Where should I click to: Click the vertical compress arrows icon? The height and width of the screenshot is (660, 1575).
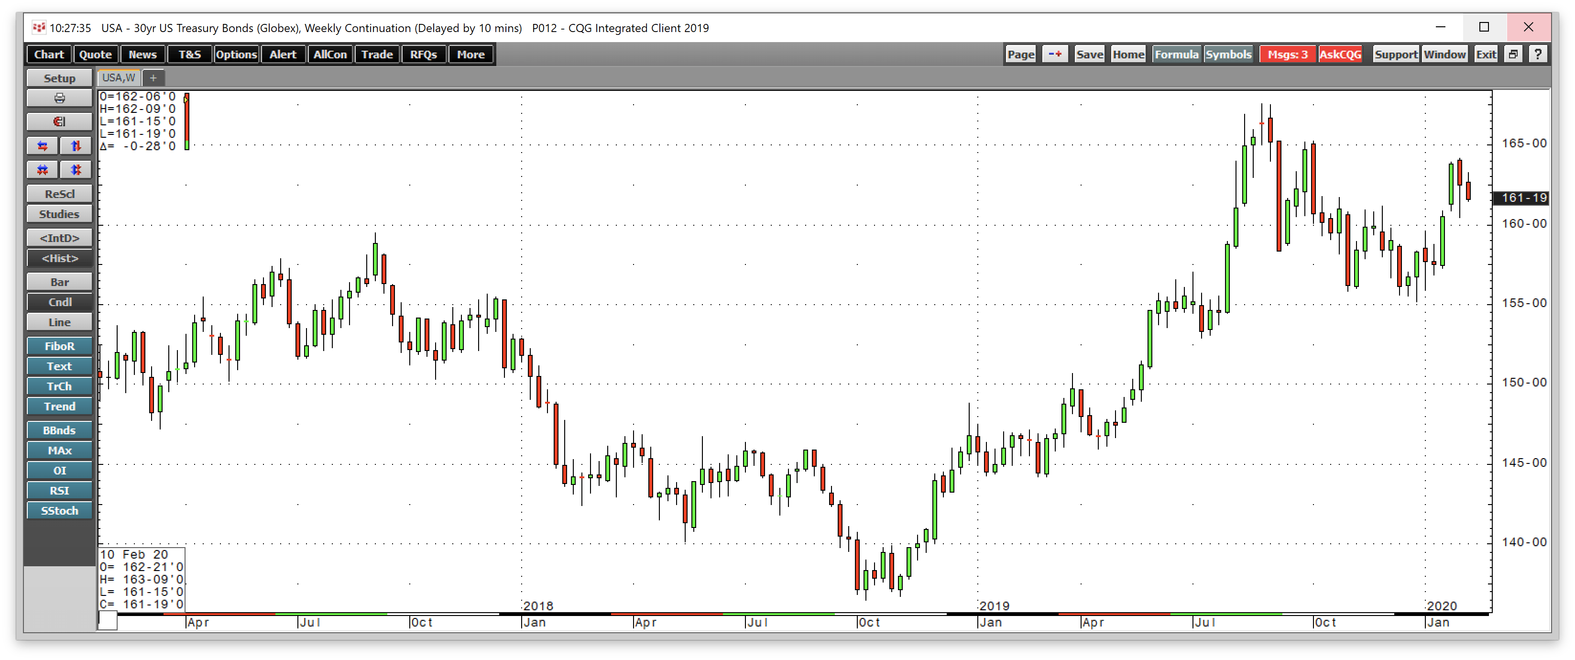[x=76, y=169]
